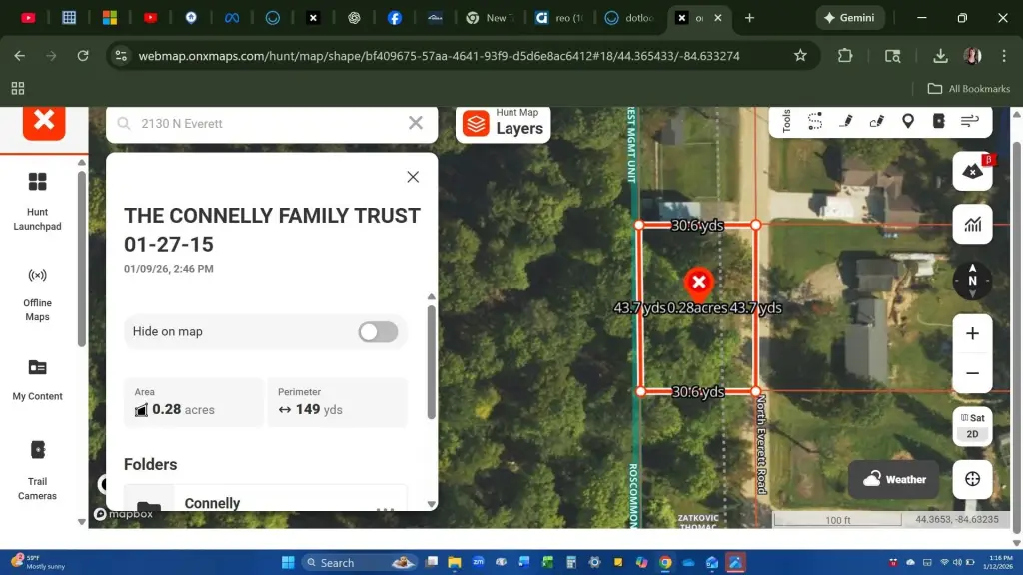Open the elevation profile chart button
Viewport: 1023px width, 575px height.
click(x=972, y=225)
